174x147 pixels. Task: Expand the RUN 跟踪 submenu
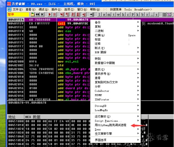pyautogui.click(x=115, y=52)
